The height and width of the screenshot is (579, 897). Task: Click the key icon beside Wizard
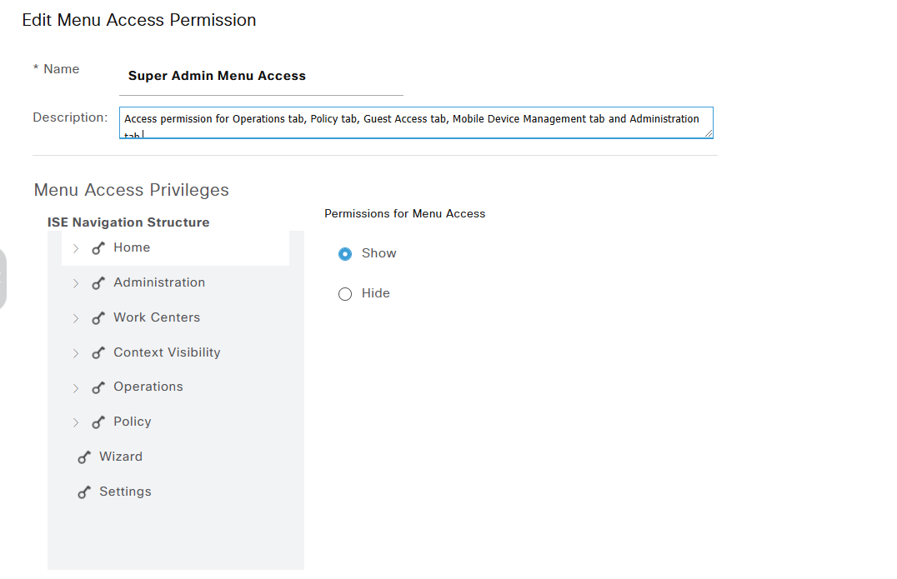84,457
